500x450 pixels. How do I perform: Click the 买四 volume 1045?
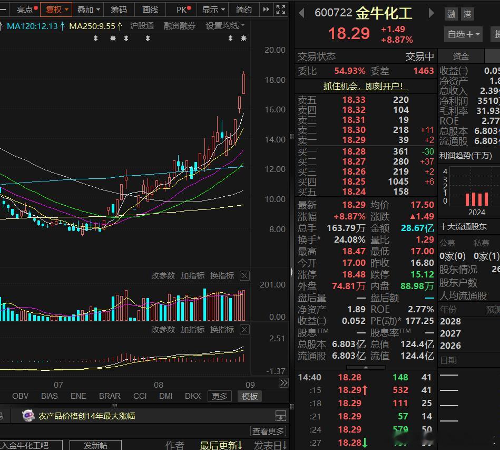pyautogui.click(x=398, y=181)
